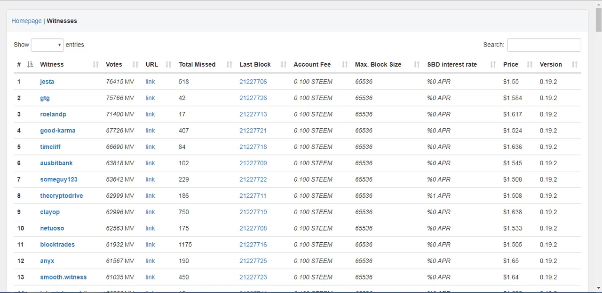Sort table by Total Missed arrows
Screen dimensions: 602x293
point(230,64)
